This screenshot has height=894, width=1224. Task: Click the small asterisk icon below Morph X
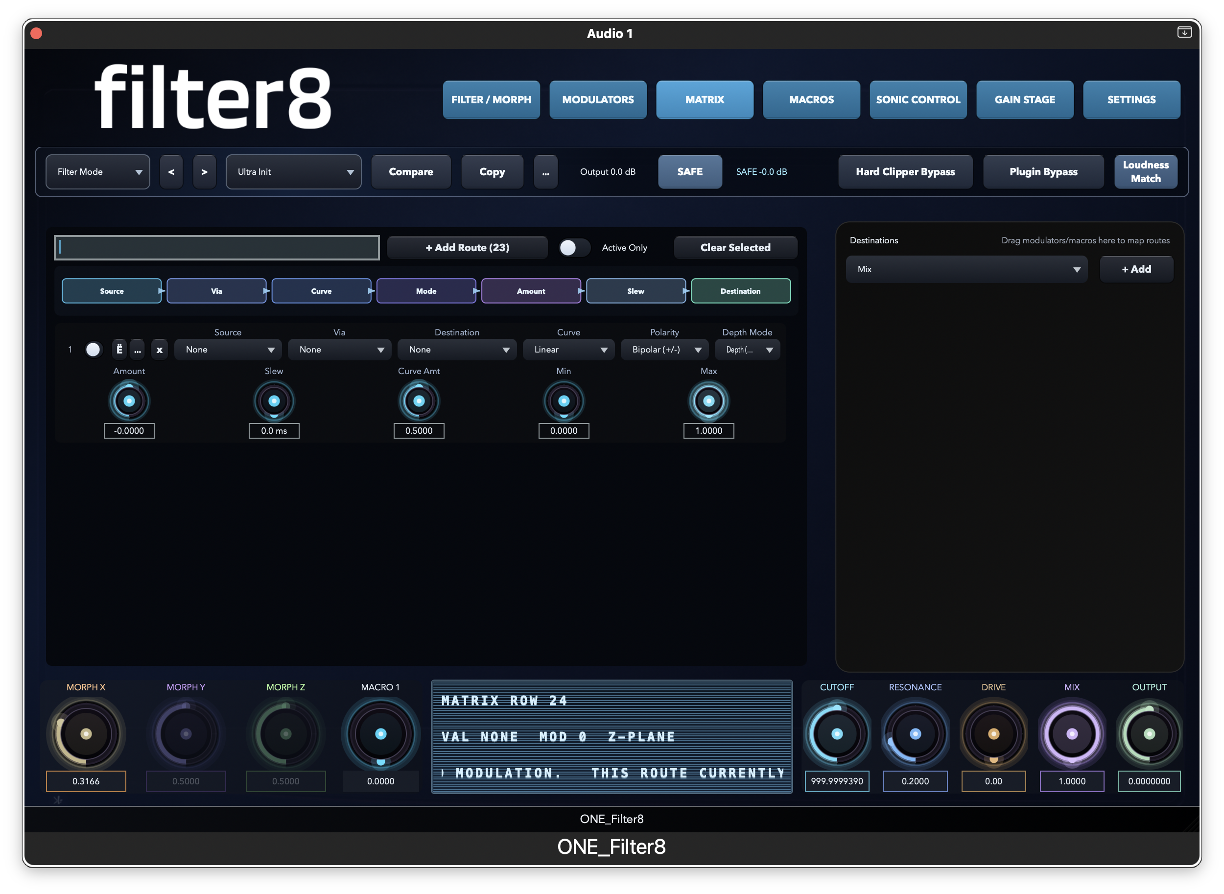click(x=58, y=800)
